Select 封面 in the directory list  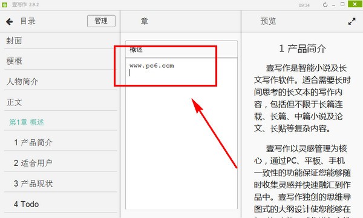point(60,41)
